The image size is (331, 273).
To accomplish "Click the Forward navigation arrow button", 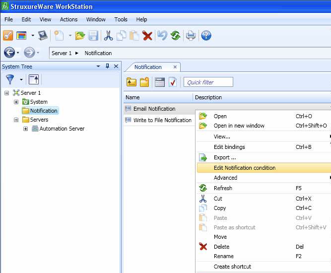I will point(29,52).
